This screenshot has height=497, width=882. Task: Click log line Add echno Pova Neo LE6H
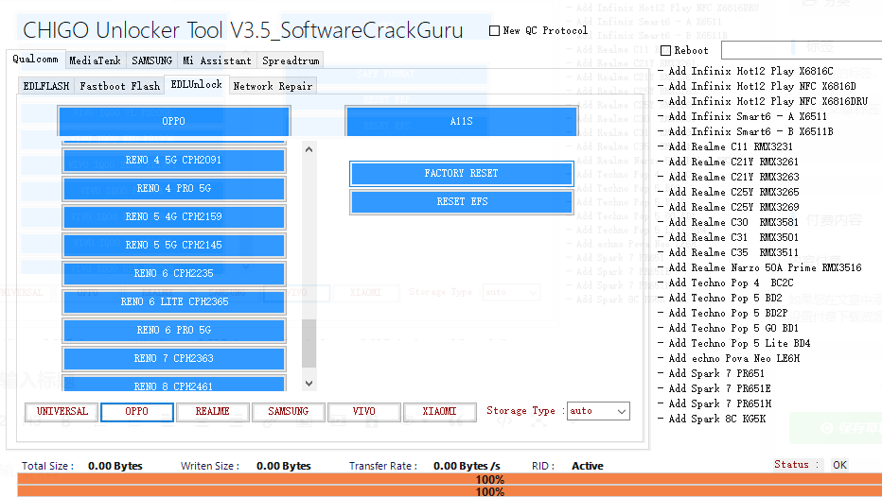click(729, 358)
